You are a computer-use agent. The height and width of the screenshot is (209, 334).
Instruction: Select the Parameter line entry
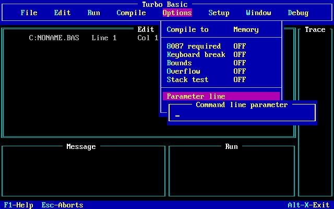click(221, 96)
